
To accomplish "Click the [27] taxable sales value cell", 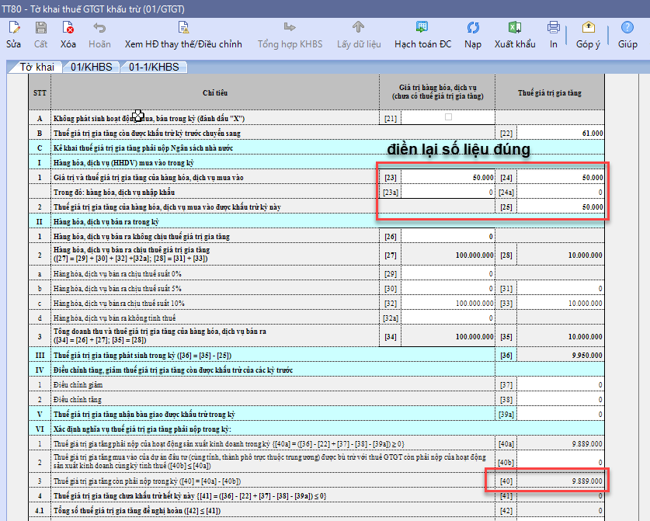I will [x=448, y=255].
